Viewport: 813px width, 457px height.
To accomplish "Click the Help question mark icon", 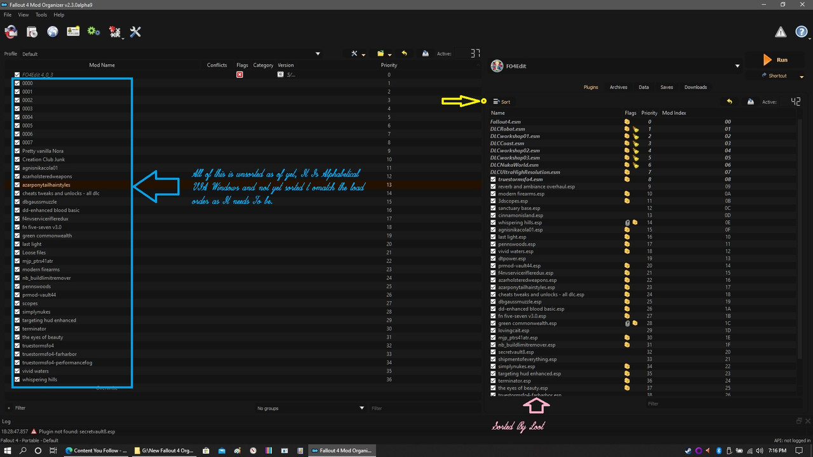I will click(x=802, y=32).
